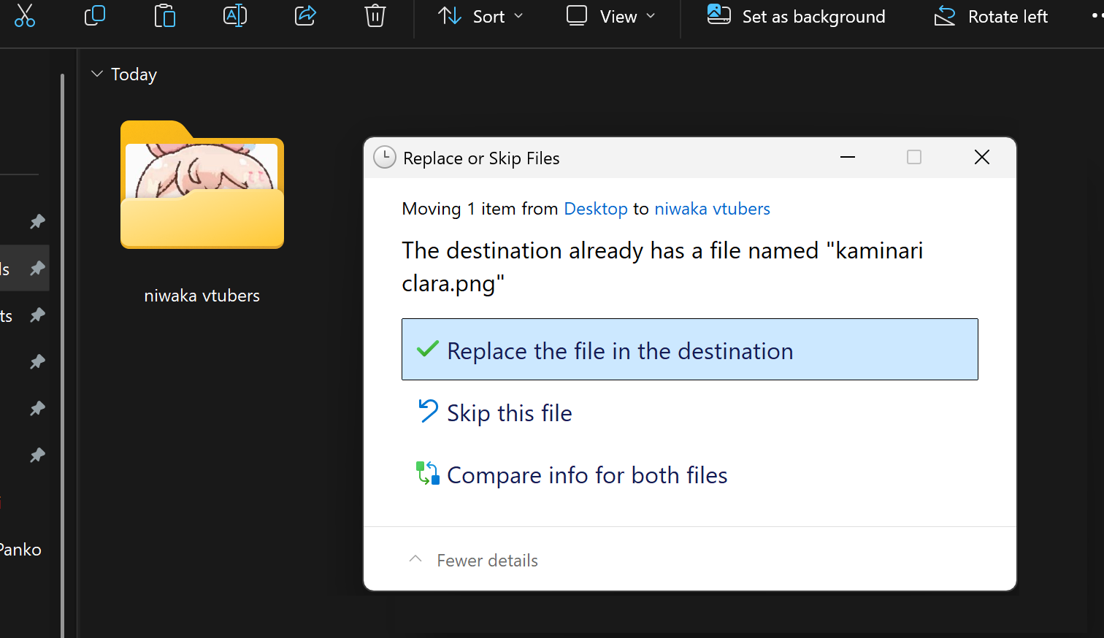The height and width of the screenshot is (638, 1104).
Task: Click the niwaka vtubers destination link
Action: (712, 209)
